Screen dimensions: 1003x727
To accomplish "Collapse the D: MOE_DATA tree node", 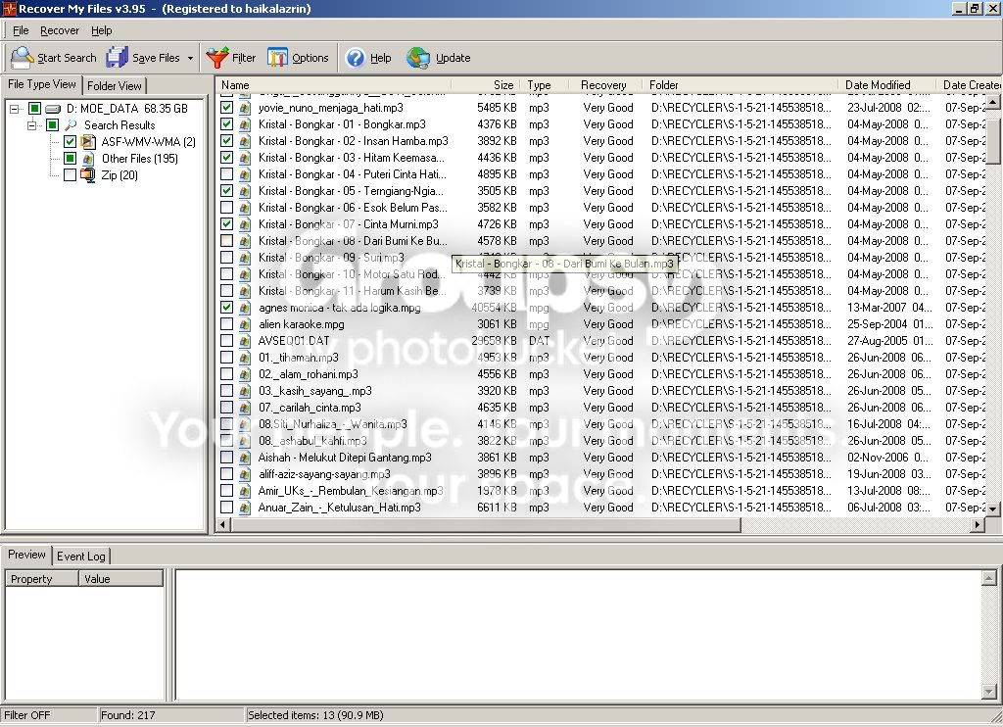I will pos(15,109).
